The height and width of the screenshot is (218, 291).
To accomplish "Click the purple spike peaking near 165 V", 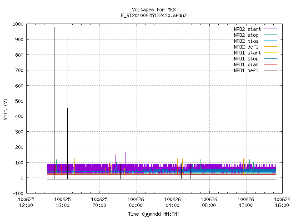I will [125, 158].
